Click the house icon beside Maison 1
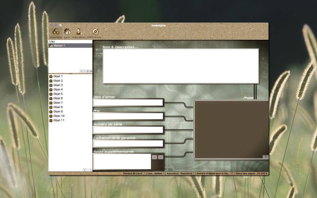317x198 pixels. [52, 46]
